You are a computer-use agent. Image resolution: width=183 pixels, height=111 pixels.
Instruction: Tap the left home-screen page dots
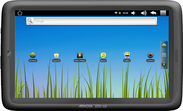tap(19, 93)
